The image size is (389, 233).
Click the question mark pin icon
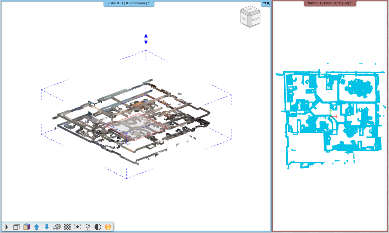88,227
